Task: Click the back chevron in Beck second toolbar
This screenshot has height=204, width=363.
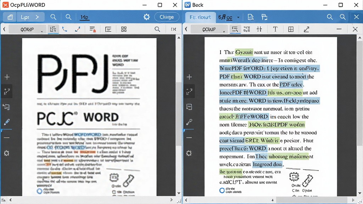Action: [186, 29]
